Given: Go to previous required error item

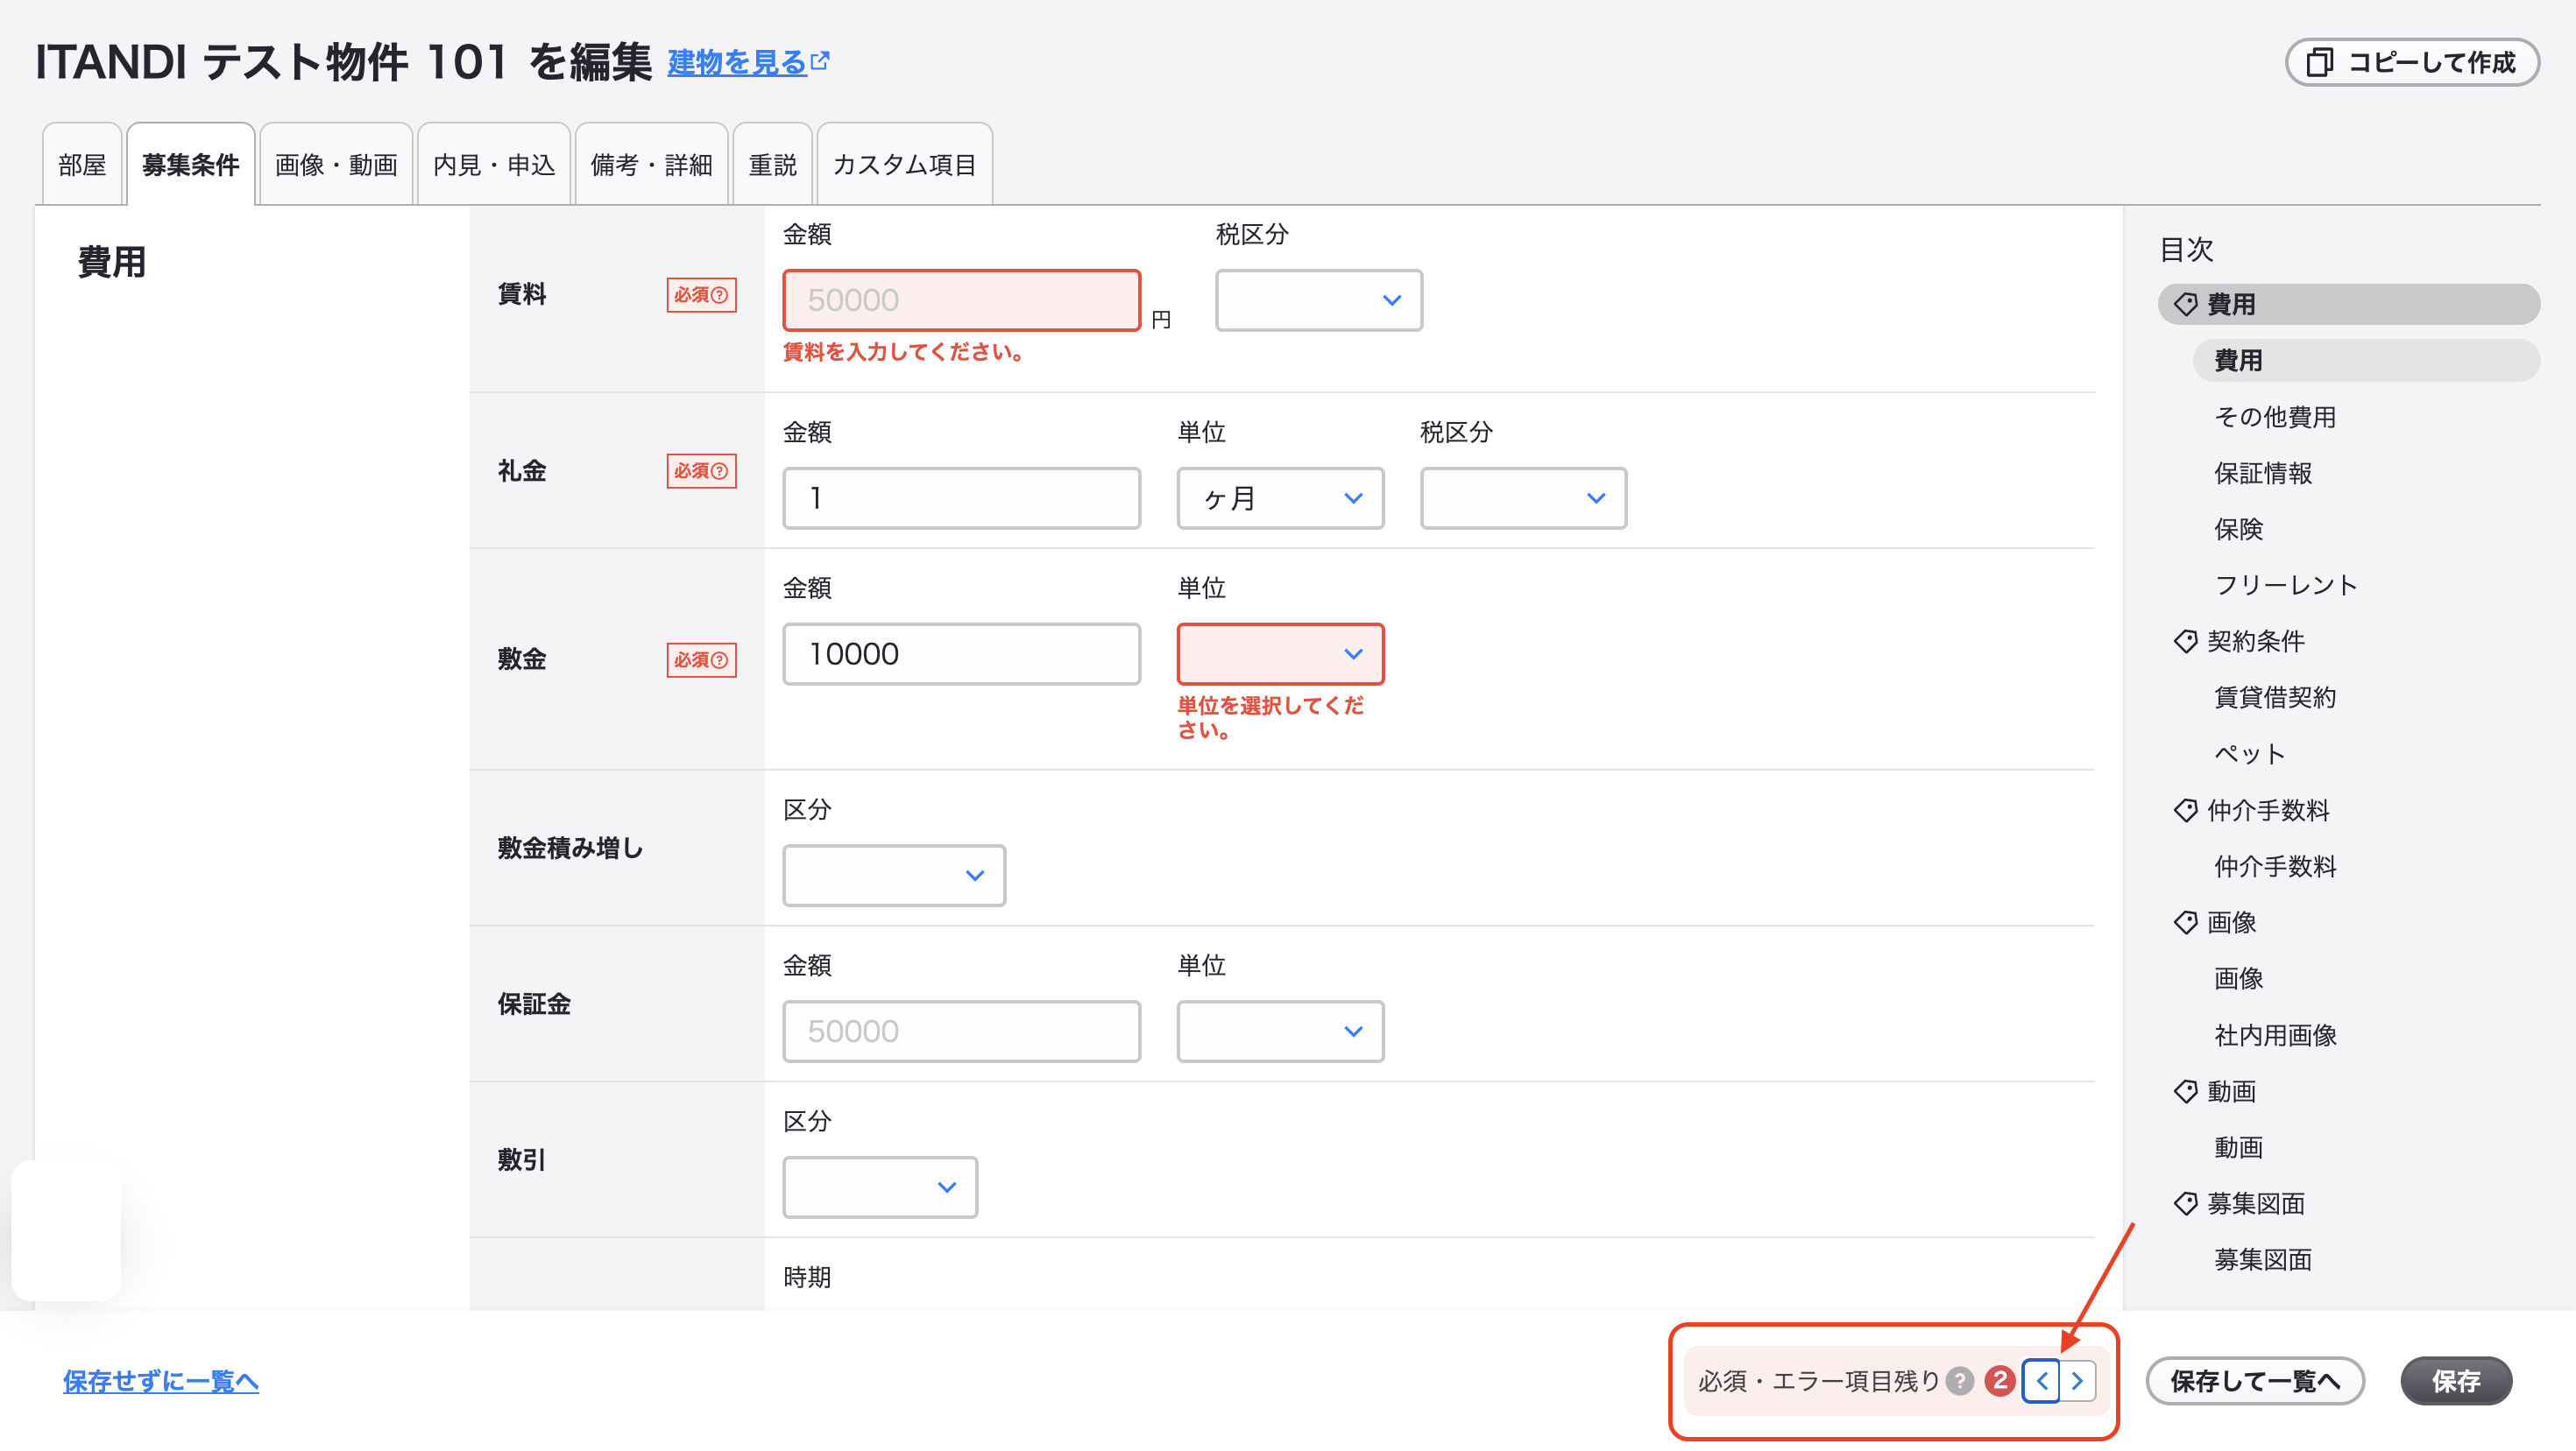Looking at the screenshot, I should click(2041, 1380).
